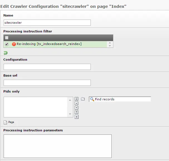Open the folder record browser icon

coord(83,99)
